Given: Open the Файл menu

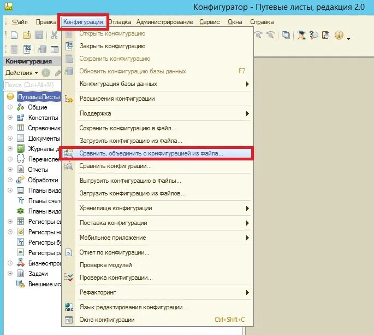Looking at the screenshot, I should (x=20, y=22).
